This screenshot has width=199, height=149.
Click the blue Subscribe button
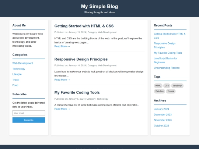(x=29, y=120)
